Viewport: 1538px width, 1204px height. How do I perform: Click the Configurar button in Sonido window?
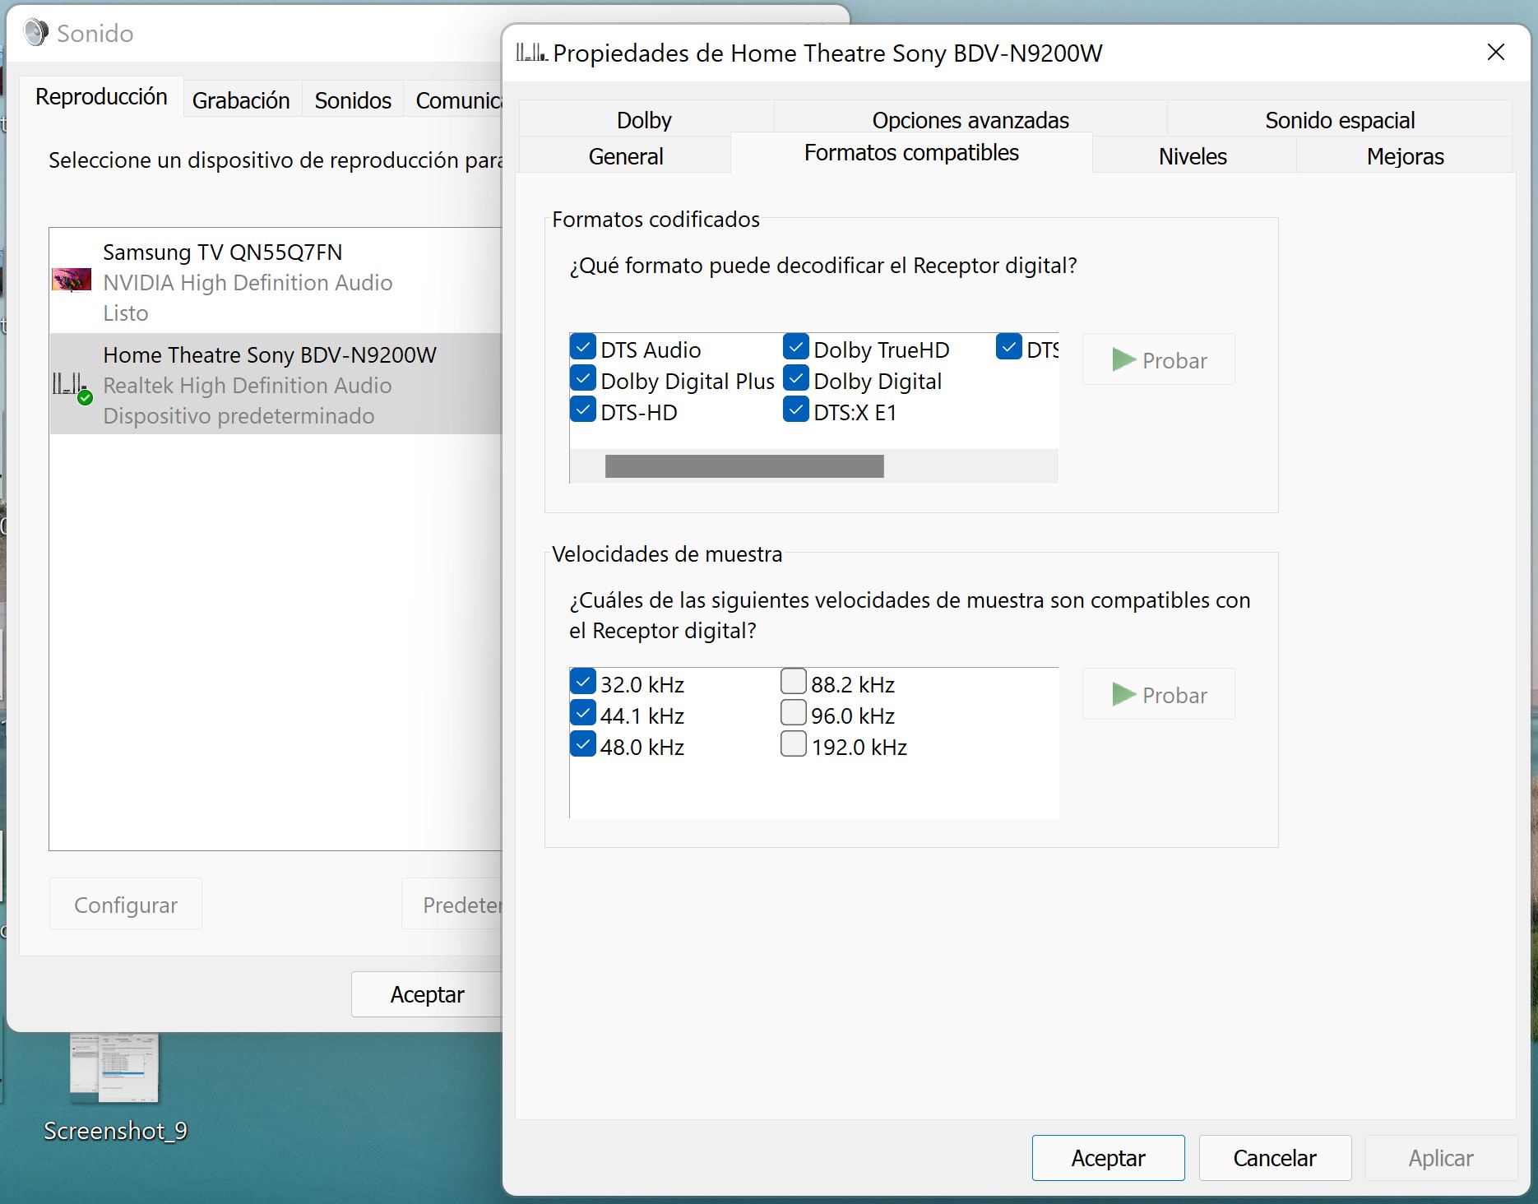click(x=126, y=904)
